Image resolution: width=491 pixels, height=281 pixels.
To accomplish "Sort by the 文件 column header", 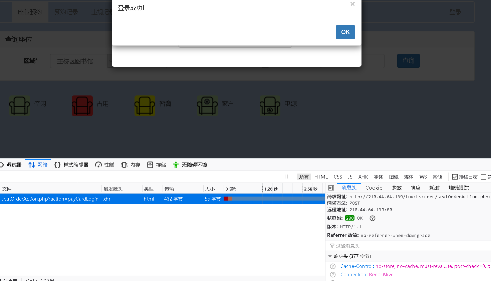I will tap(51, 189).
